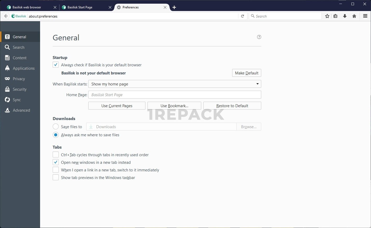Bookmark this page with the star icon
Viewport: 371px width, 228px height.
(x=327, y=16)
